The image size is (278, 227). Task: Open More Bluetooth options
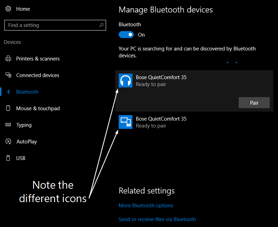coord(146,205)
